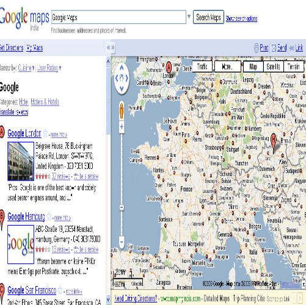The image size is (306, 305).
Task: Pan the map up arrow
Action: 122,68
